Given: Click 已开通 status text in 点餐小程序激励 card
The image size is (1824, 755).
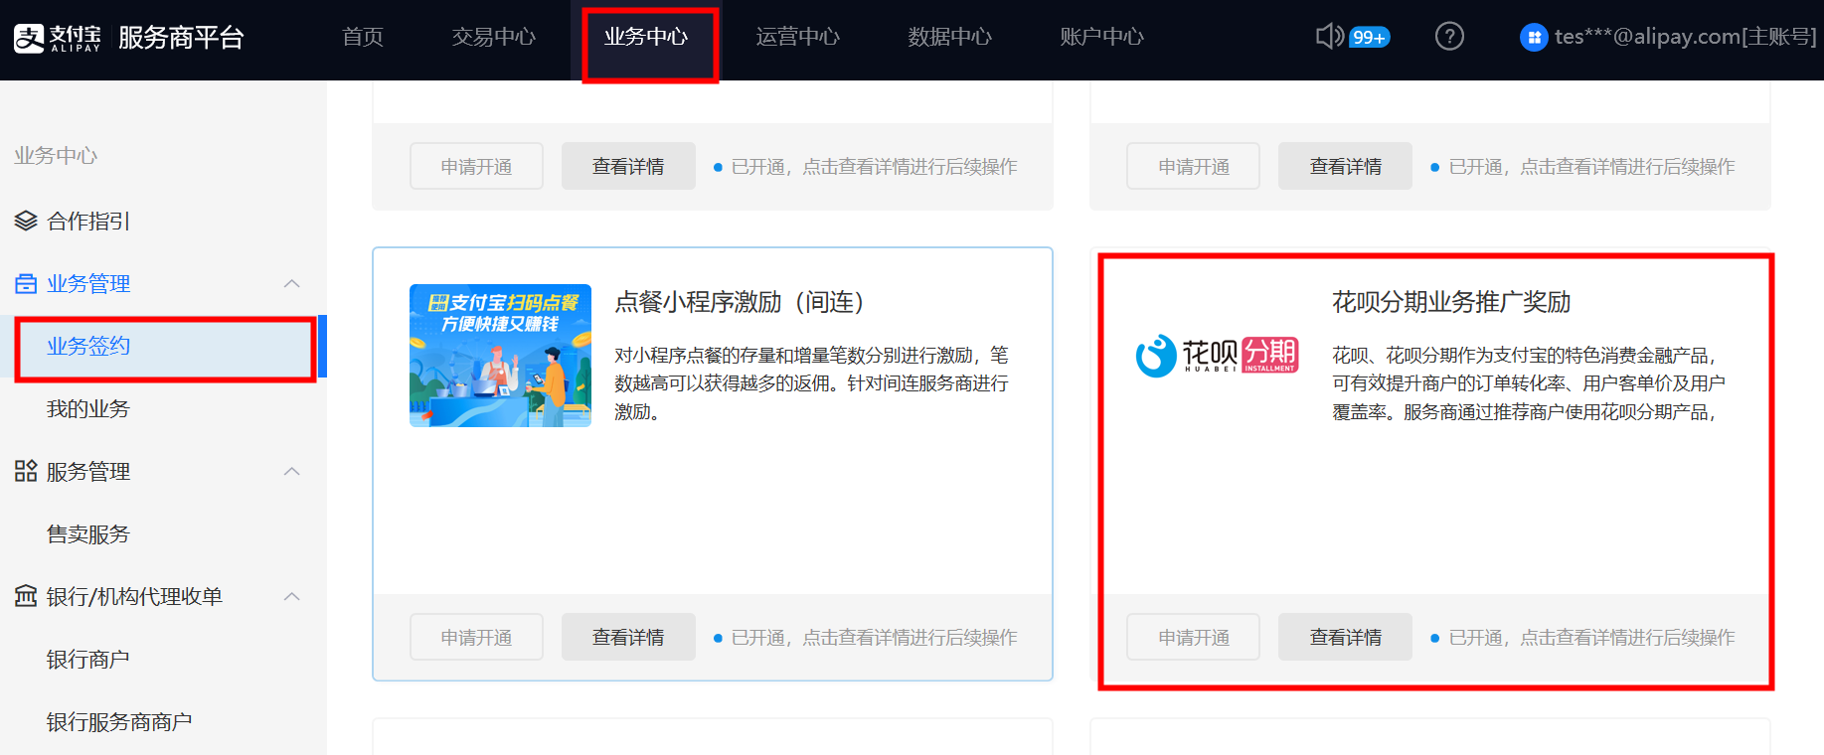Looking at the screenshot, I should coord(874,638).
